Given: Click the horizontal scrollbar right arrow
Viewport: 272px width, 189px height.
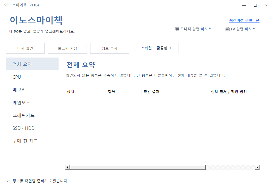Looking at the screenshot, I should (x=257, y=167).
